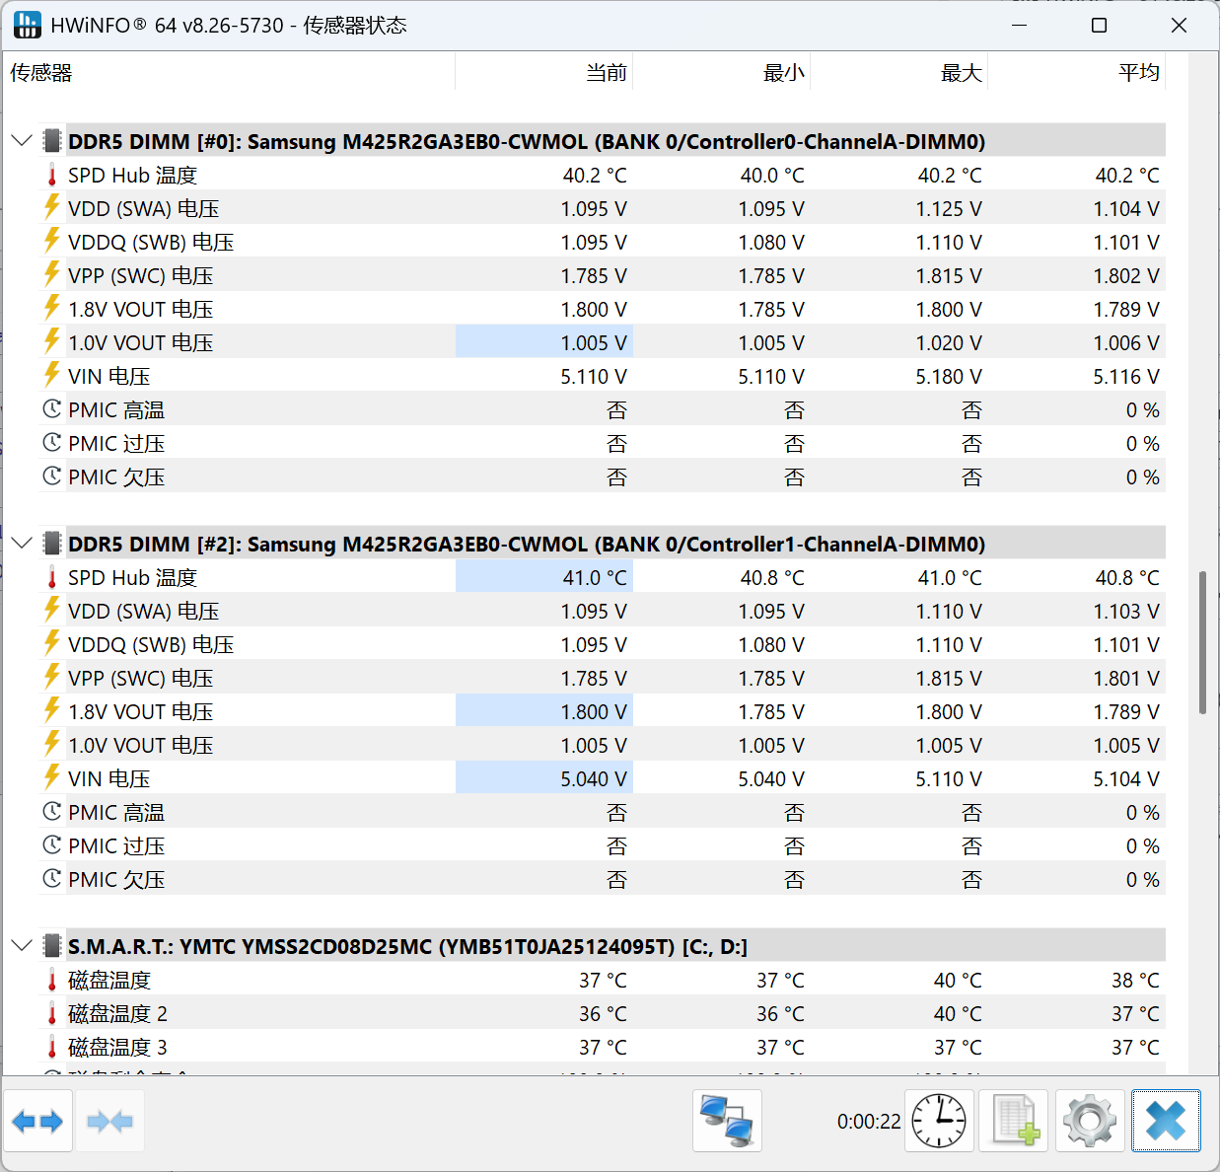
Task: Click the HWiNFO app icon in title bar
Action: tap(27, 25)
